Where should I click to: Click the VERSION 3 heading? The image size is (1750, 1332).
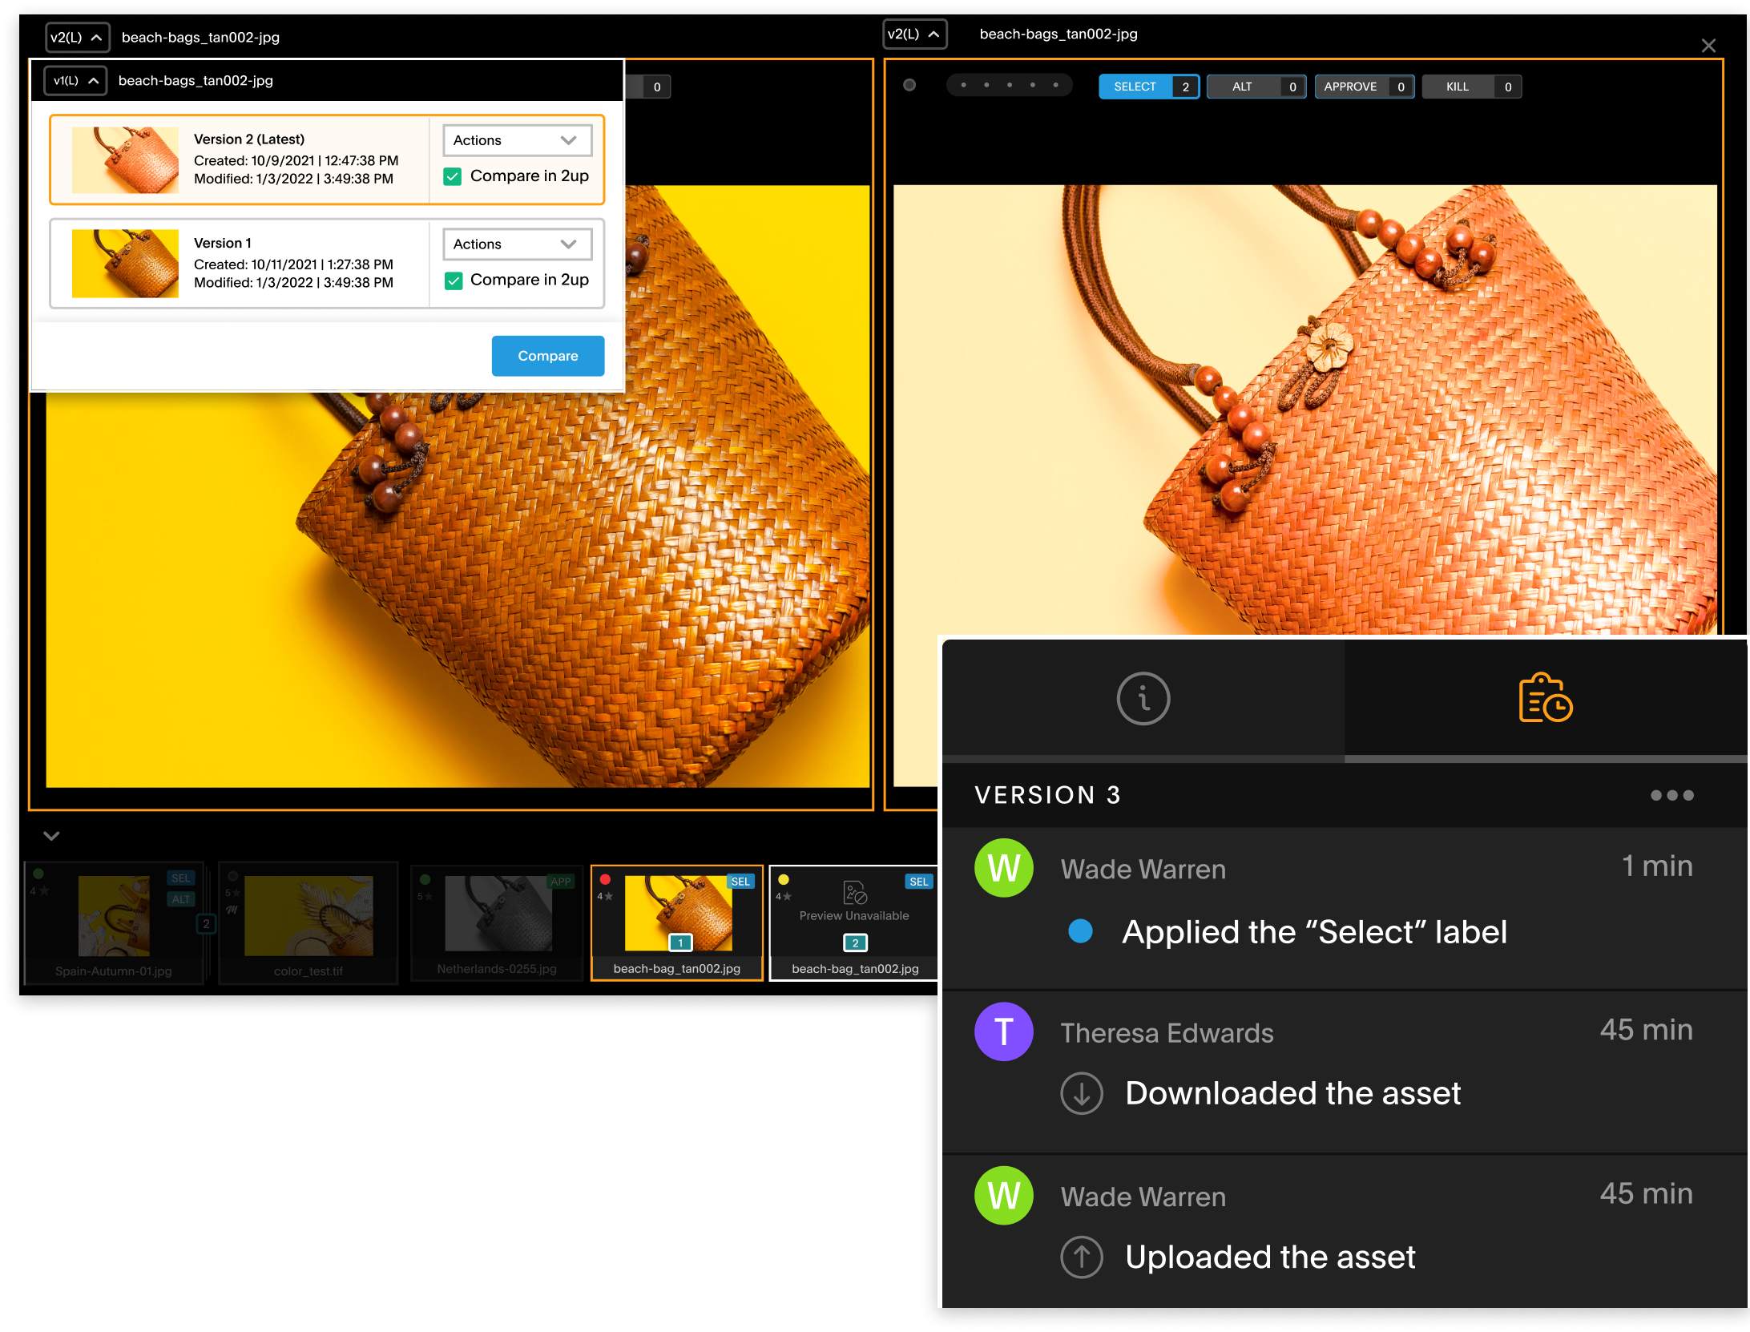point(1047,795)
